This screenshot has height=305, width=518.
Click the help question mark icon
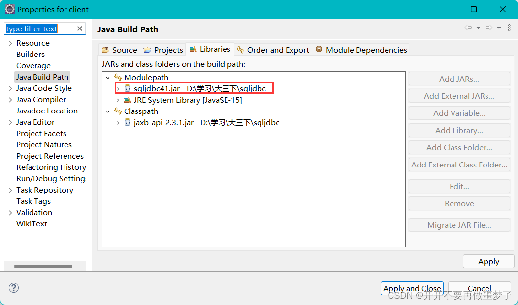point(13,288)
